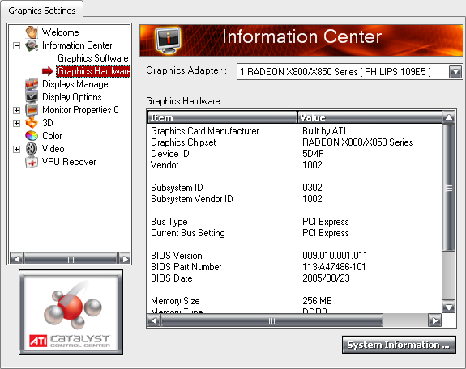Click the Device ID value 5D4F
This screenshot has width=466, height=369.
click(x=313, y=154)
